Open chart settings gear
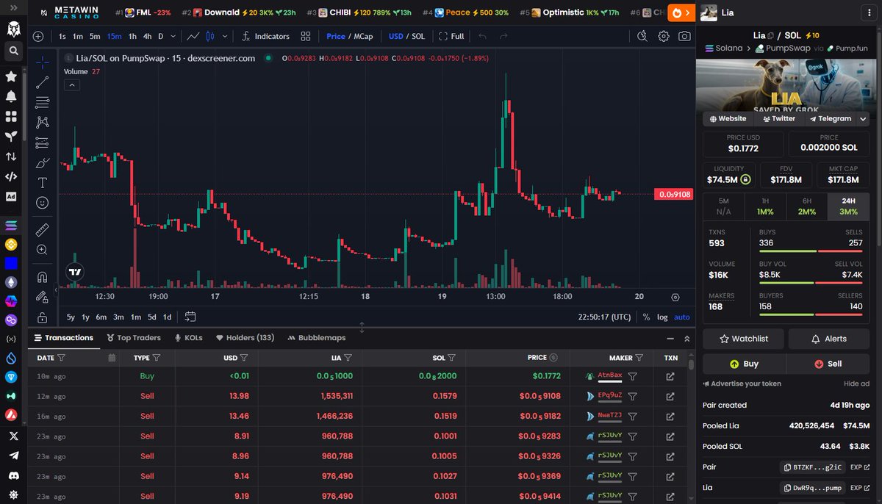 [x=664, y=36]
